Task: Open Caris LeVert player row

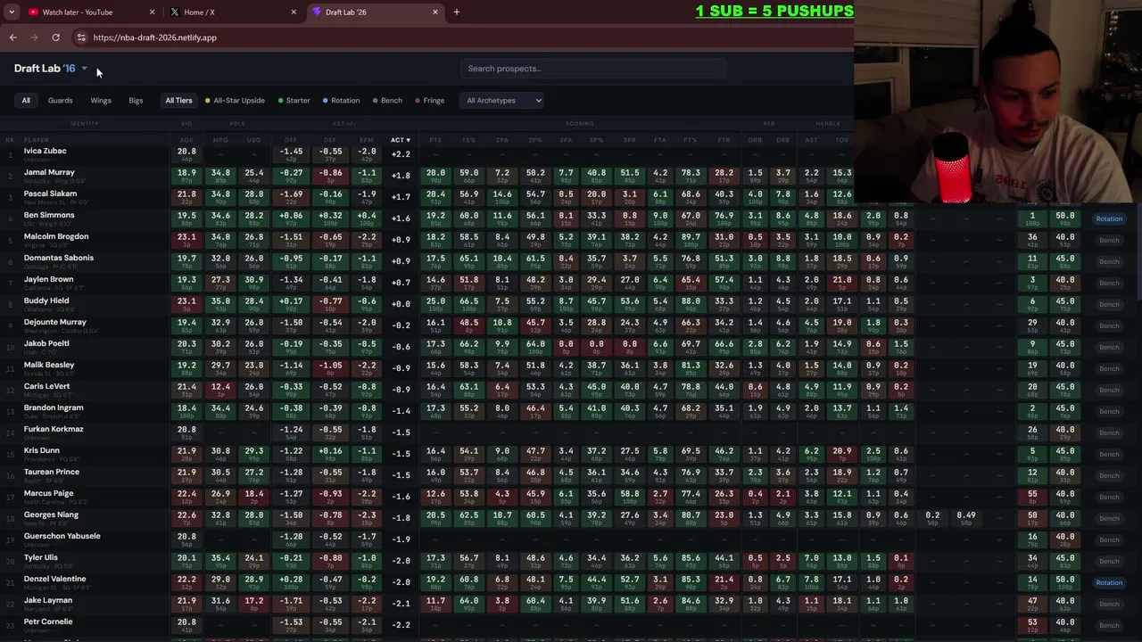Action: [571, 390]
